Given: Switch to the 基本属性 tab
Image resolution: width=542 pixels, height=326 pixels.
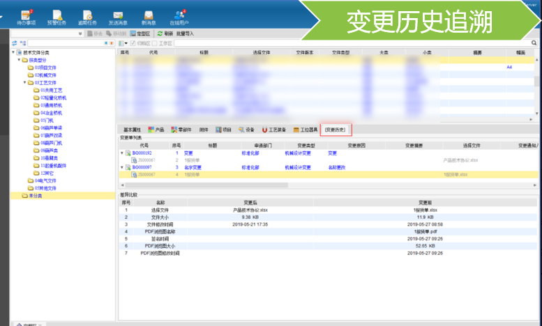Looking at the screenshot, I should [132, 130].
